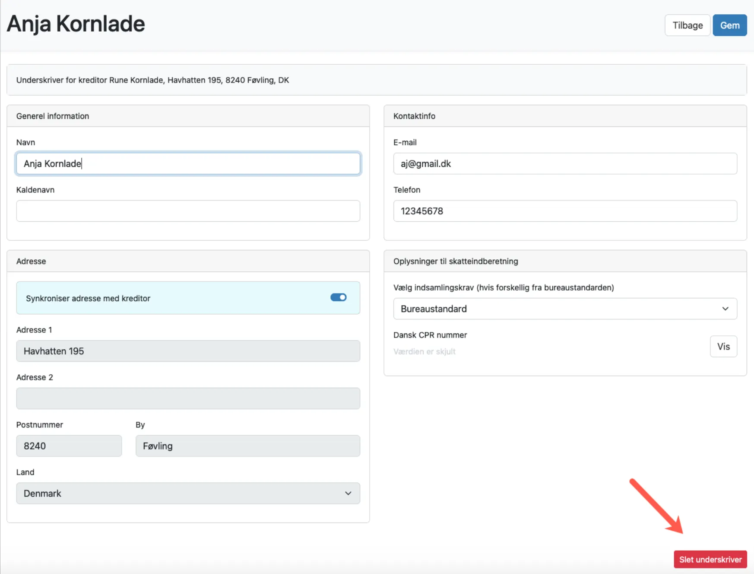Click the Tilbage button

pos(687,26)
